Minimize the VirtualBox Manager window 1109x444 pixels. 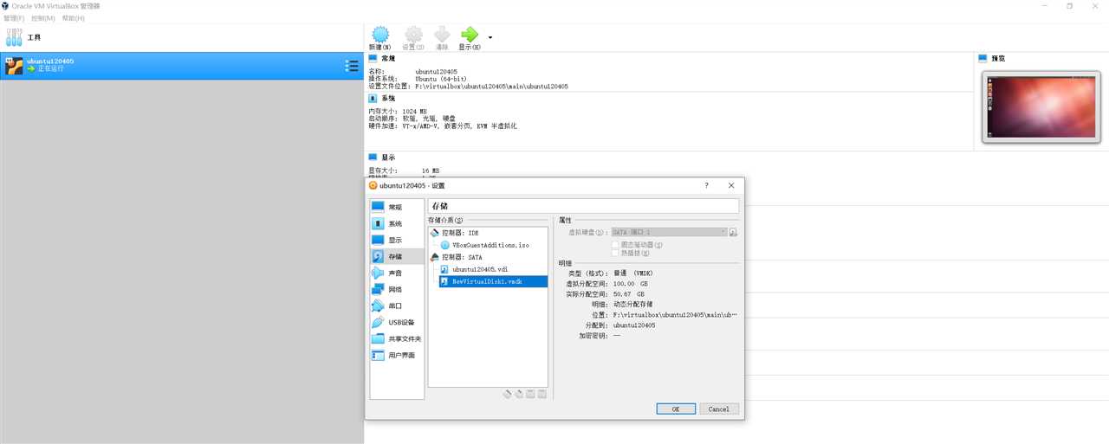(1043, 6)
